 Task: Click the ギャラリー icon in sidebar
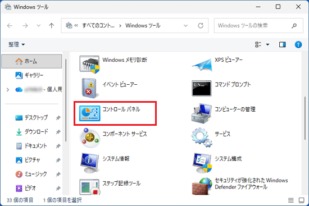[x=19, y=75]
